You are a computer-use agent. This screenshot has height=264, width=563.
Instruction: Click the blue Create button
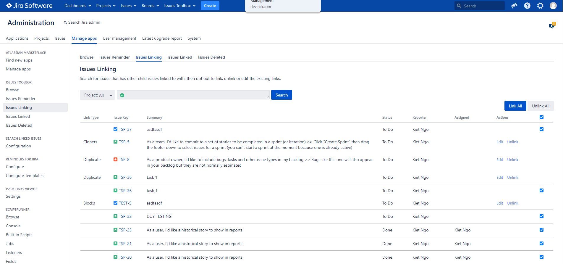tap(210, 6)
